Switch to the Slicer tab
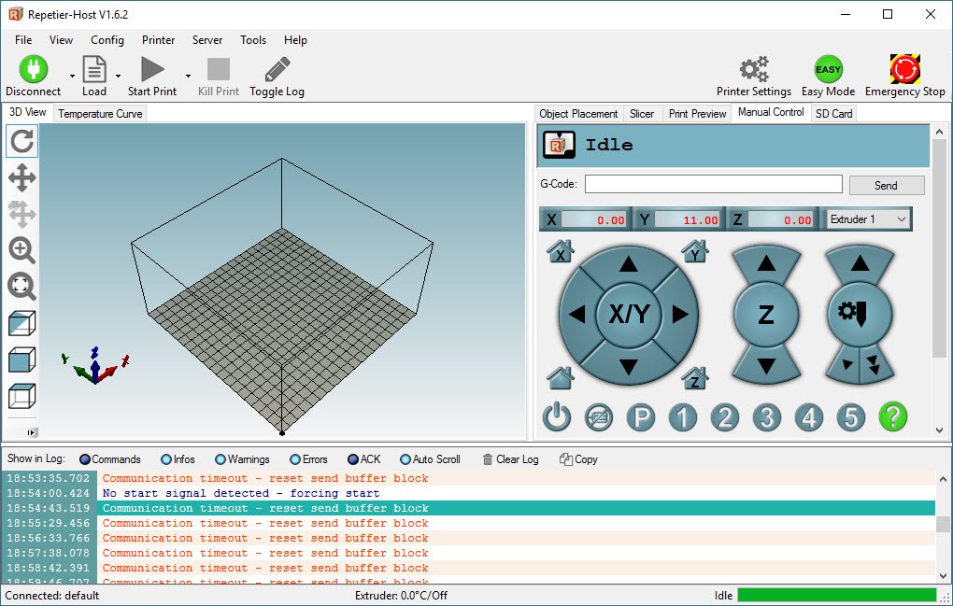953x606 pixels. (642, 114)
